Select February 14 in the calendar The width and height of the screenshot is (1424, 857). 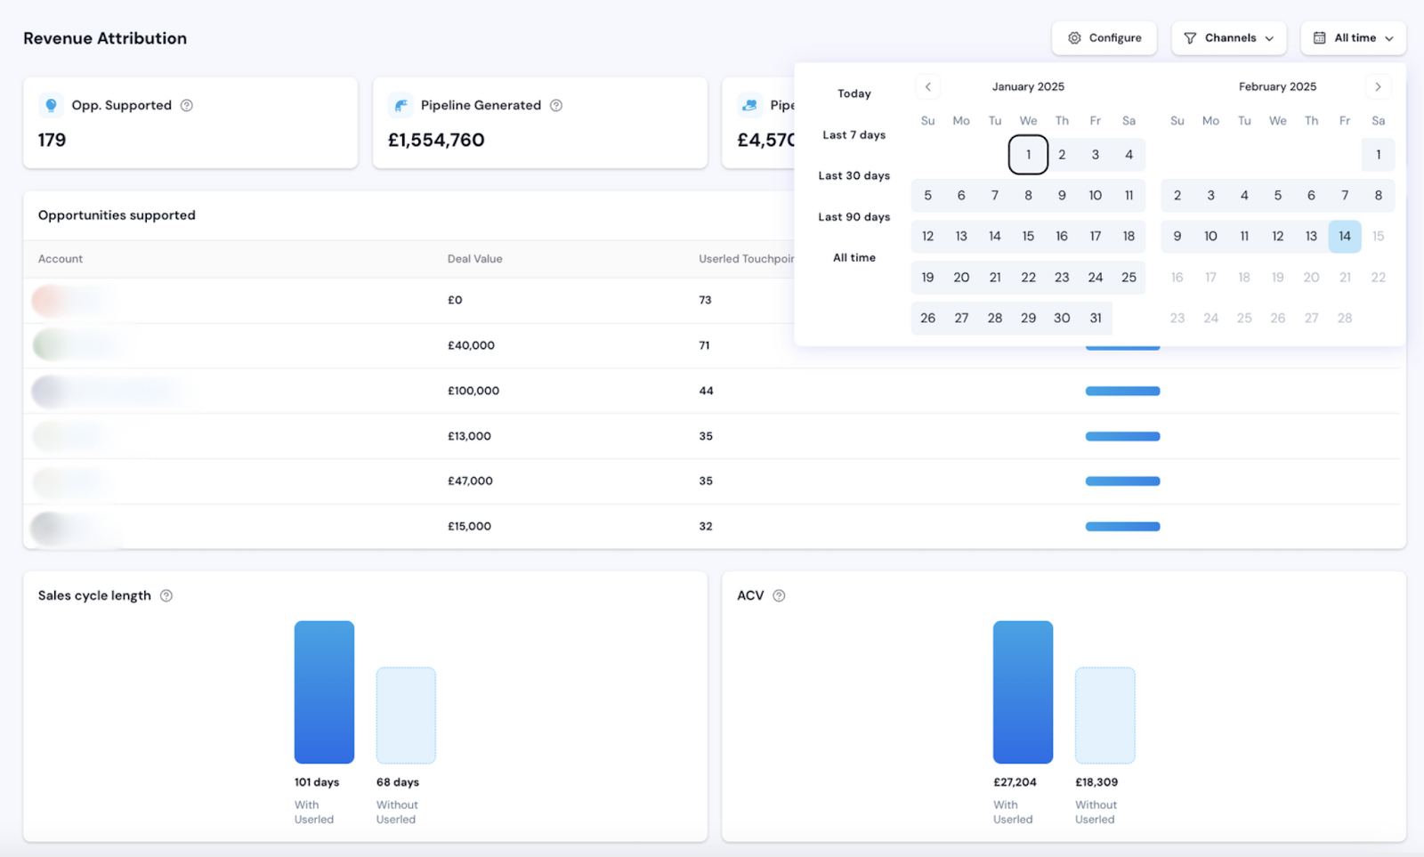point(1344,236)
